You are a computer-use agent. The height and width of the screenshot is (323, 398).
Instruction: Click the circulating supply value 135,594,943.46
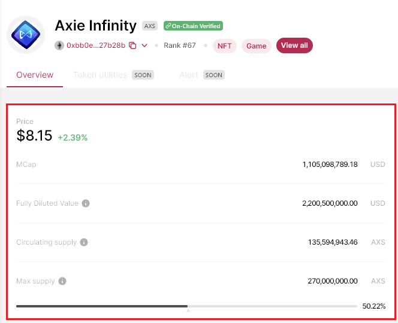click(x=333, y=242)
